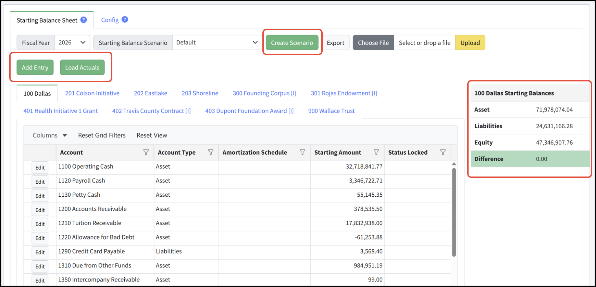The width and height of the screenshot is (596, 287).
Task: Select the 203 Shoreline tab
Action: click(200, 93)
